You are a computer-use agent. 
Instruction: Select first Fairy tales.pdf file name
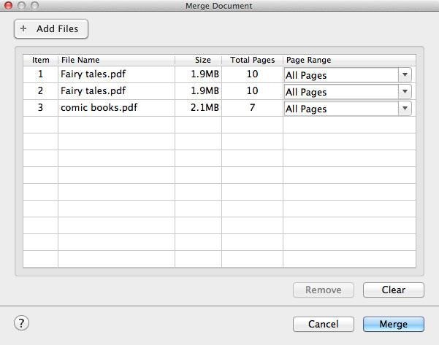(x=93, y=74)
